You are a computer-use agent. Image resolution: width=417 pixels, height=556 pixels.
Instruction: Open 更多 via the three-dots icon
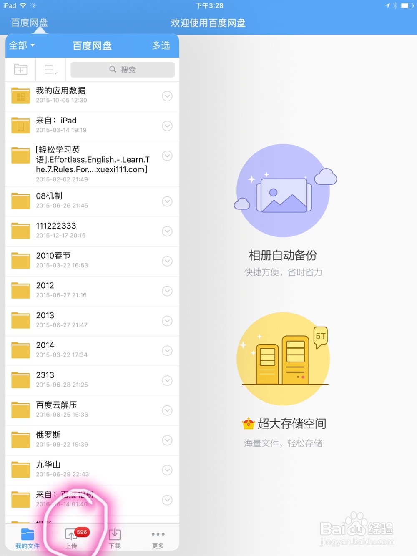(x=158, y=535)
